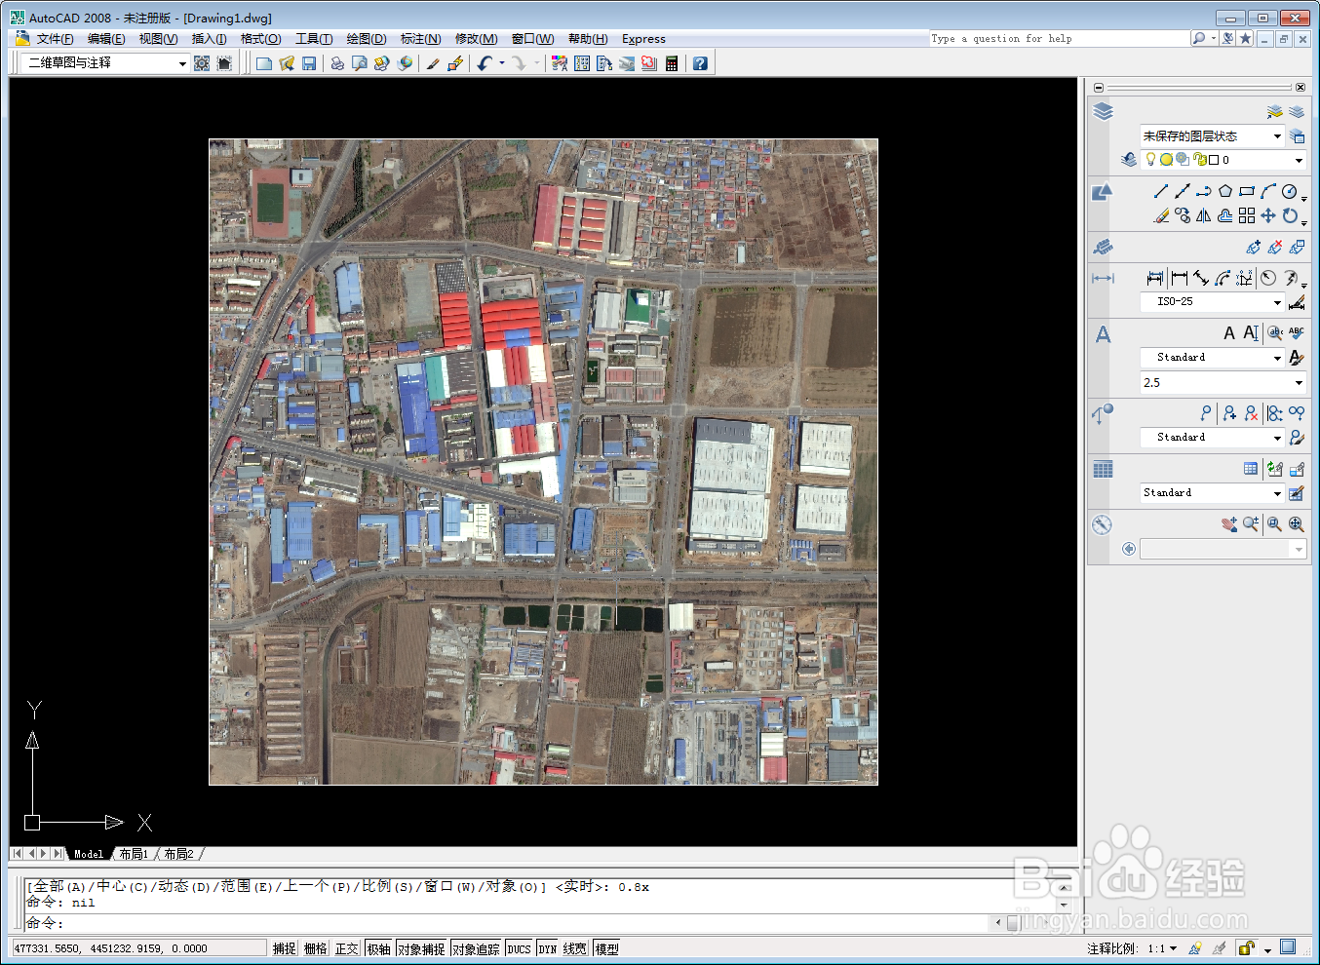The image size is (1320, 965).
Task: Click the Undo arrow in toolbar
Action: [x=485, y=63]
